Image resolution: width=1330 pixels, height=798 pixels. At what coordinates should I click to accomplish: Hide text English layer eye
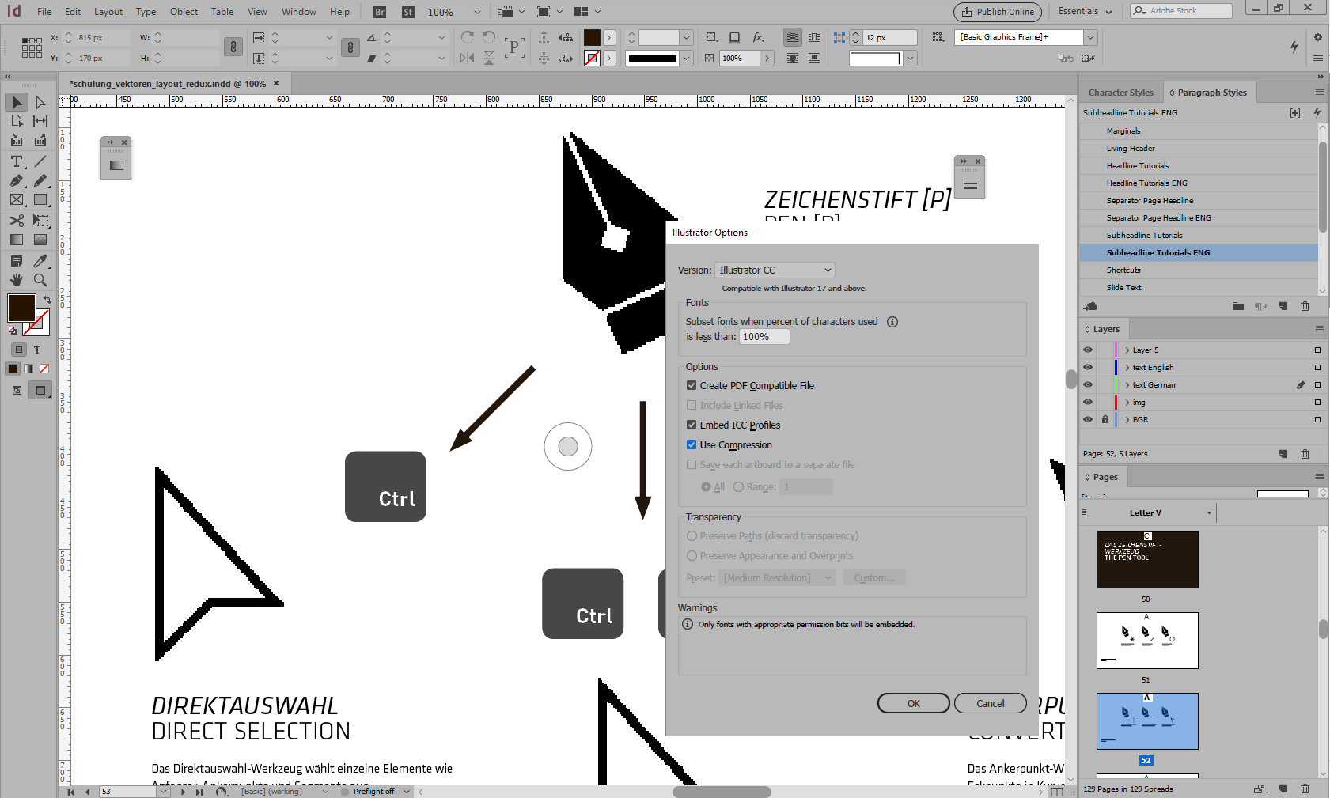tap(1088, 368)
